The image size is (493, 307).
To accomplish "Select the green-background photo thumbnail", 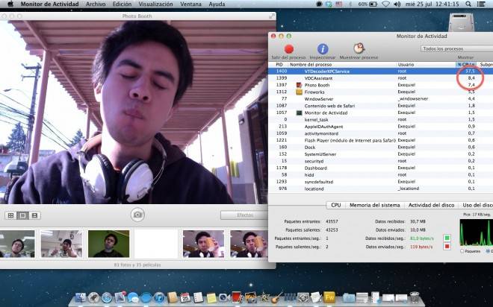I will pyautogui.click(x=108, y=244).
